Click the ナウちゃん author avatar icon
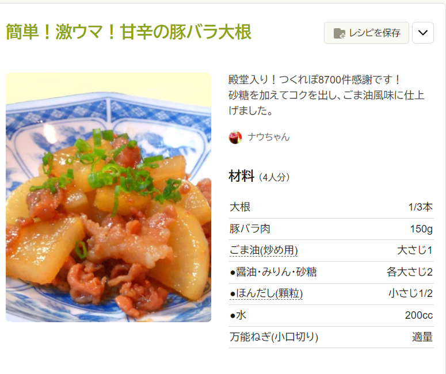The image size is (446, 374). pos(235,137)
